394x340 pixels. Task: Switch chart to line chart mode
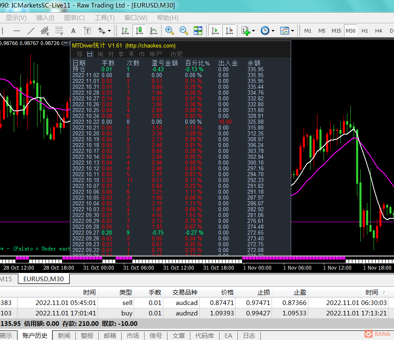(153, 31)
